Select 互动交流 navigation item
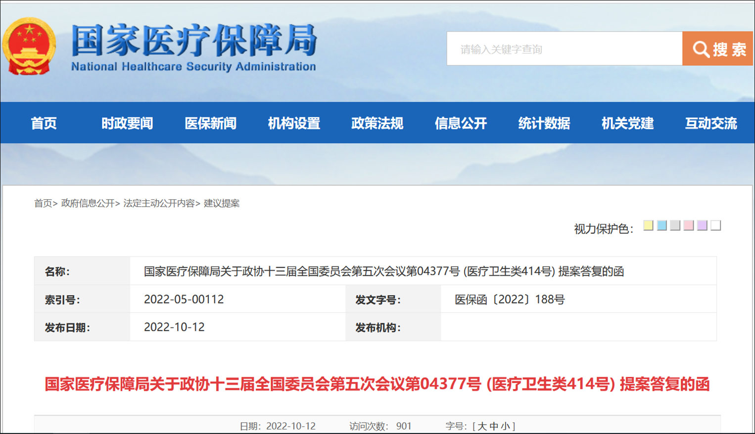Image resolution: width=755 pixels, height=434 pixels. [x=711, y=123]
